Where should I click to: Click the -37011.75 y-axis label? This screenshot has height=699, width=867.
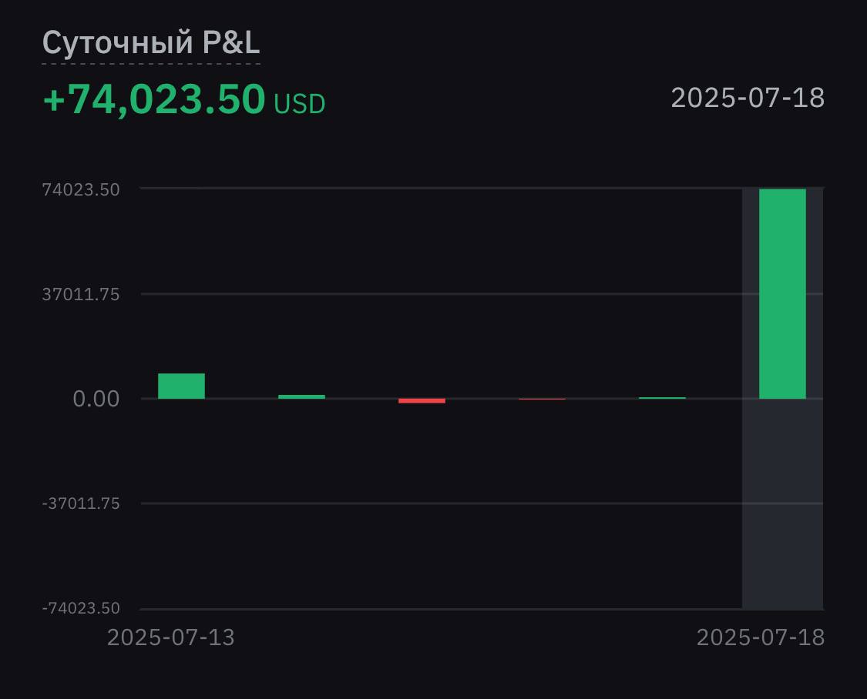tap(81, 503)
